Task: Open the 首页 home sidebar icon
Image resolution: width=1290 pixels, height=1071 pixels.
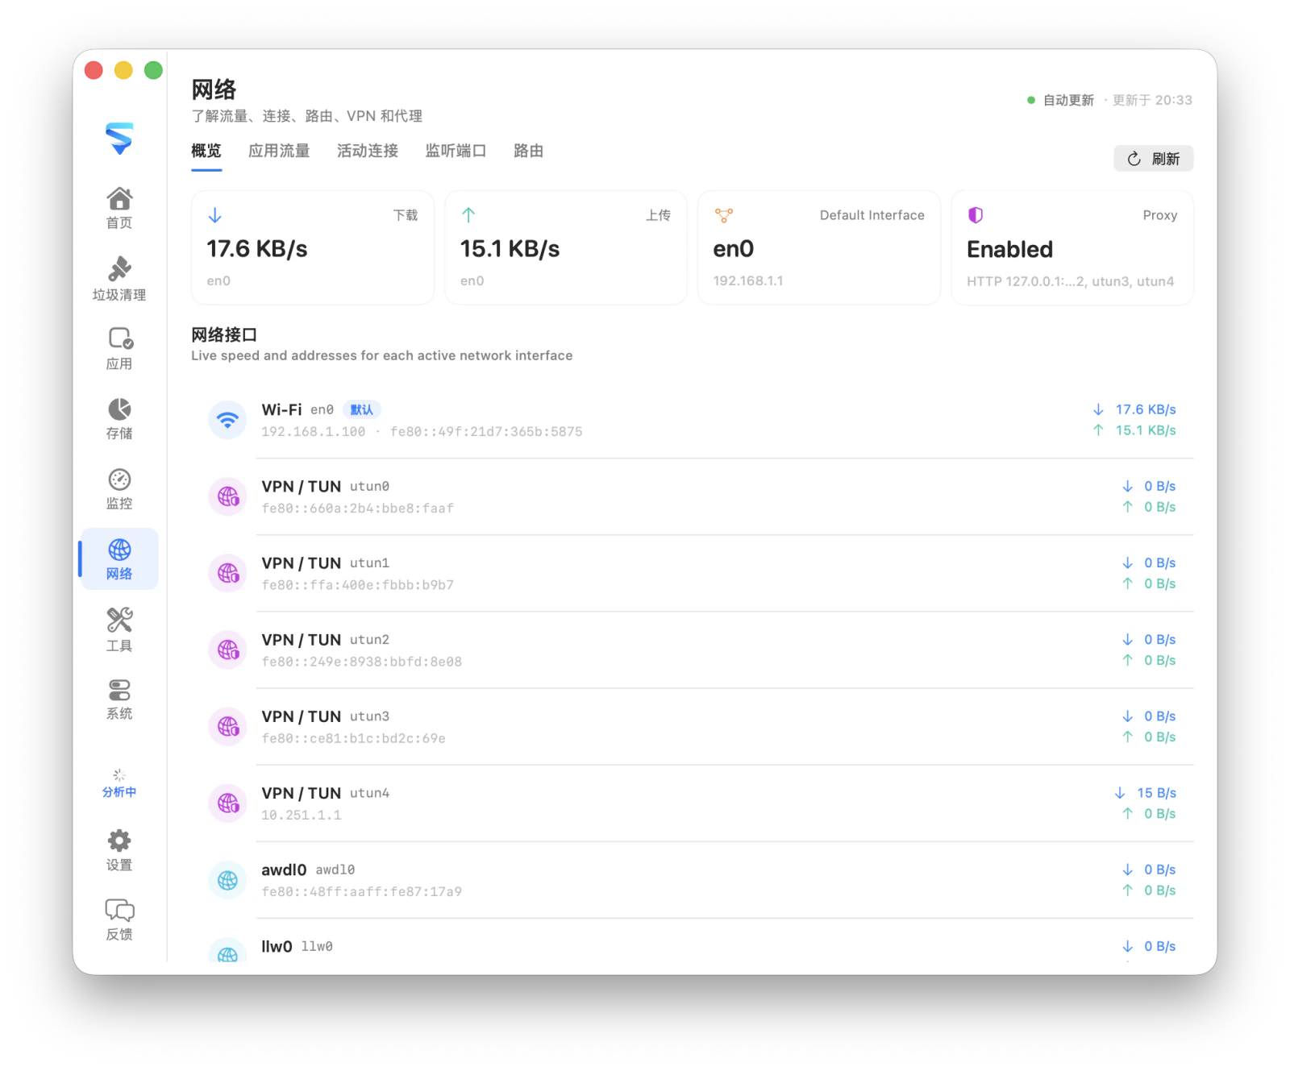Action: point(119,208)
